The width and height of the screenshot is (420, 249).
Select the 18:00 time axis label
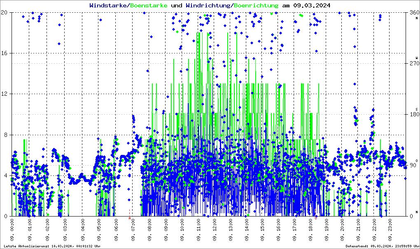(x=310, y=230)
